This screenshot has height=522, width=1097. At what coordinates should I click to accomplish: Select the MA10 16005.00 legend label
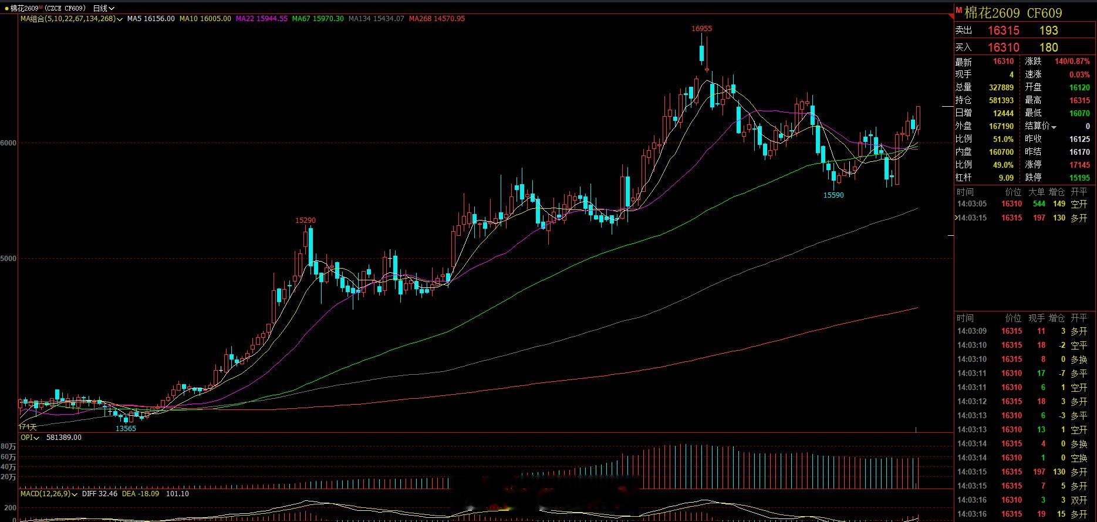coord(205,19)
